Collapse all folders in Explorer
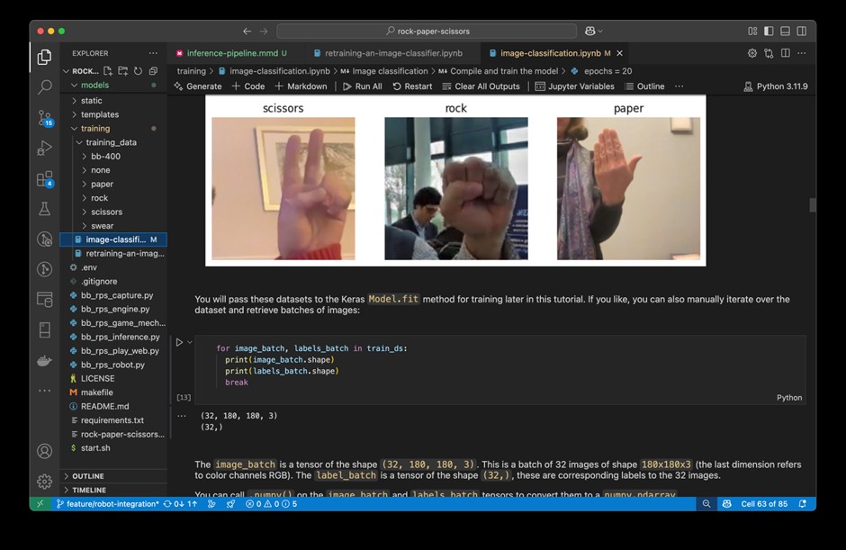The height and width of the screenshot is (550, 846). point(153,71)
